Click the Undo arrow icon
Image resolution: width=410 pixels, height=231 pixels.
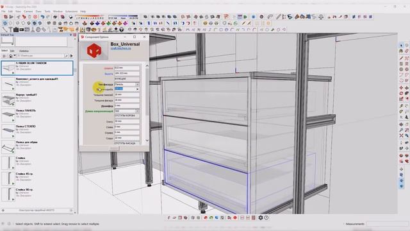(43, 17)
